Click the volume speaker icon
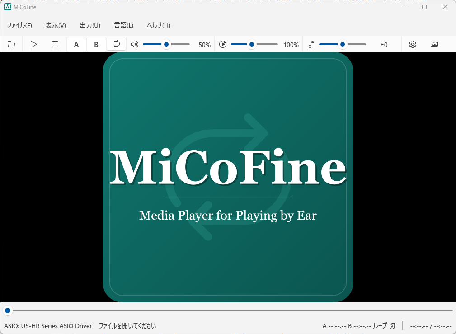The width and height of the screenshot is (456, 334). [x=134, y=44]
